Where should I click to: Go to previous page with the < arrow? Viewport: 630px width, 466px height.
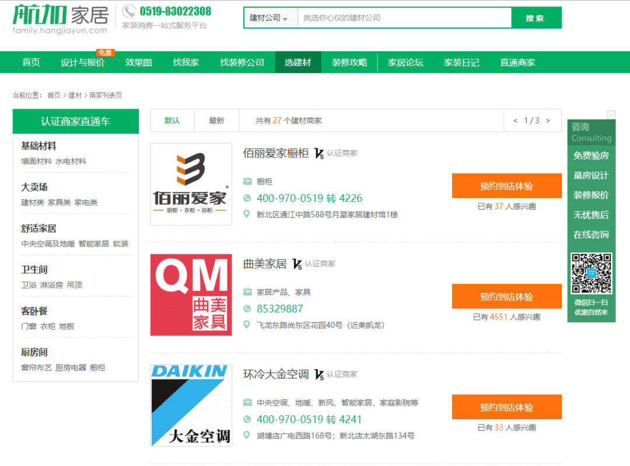tap(516, 121)
